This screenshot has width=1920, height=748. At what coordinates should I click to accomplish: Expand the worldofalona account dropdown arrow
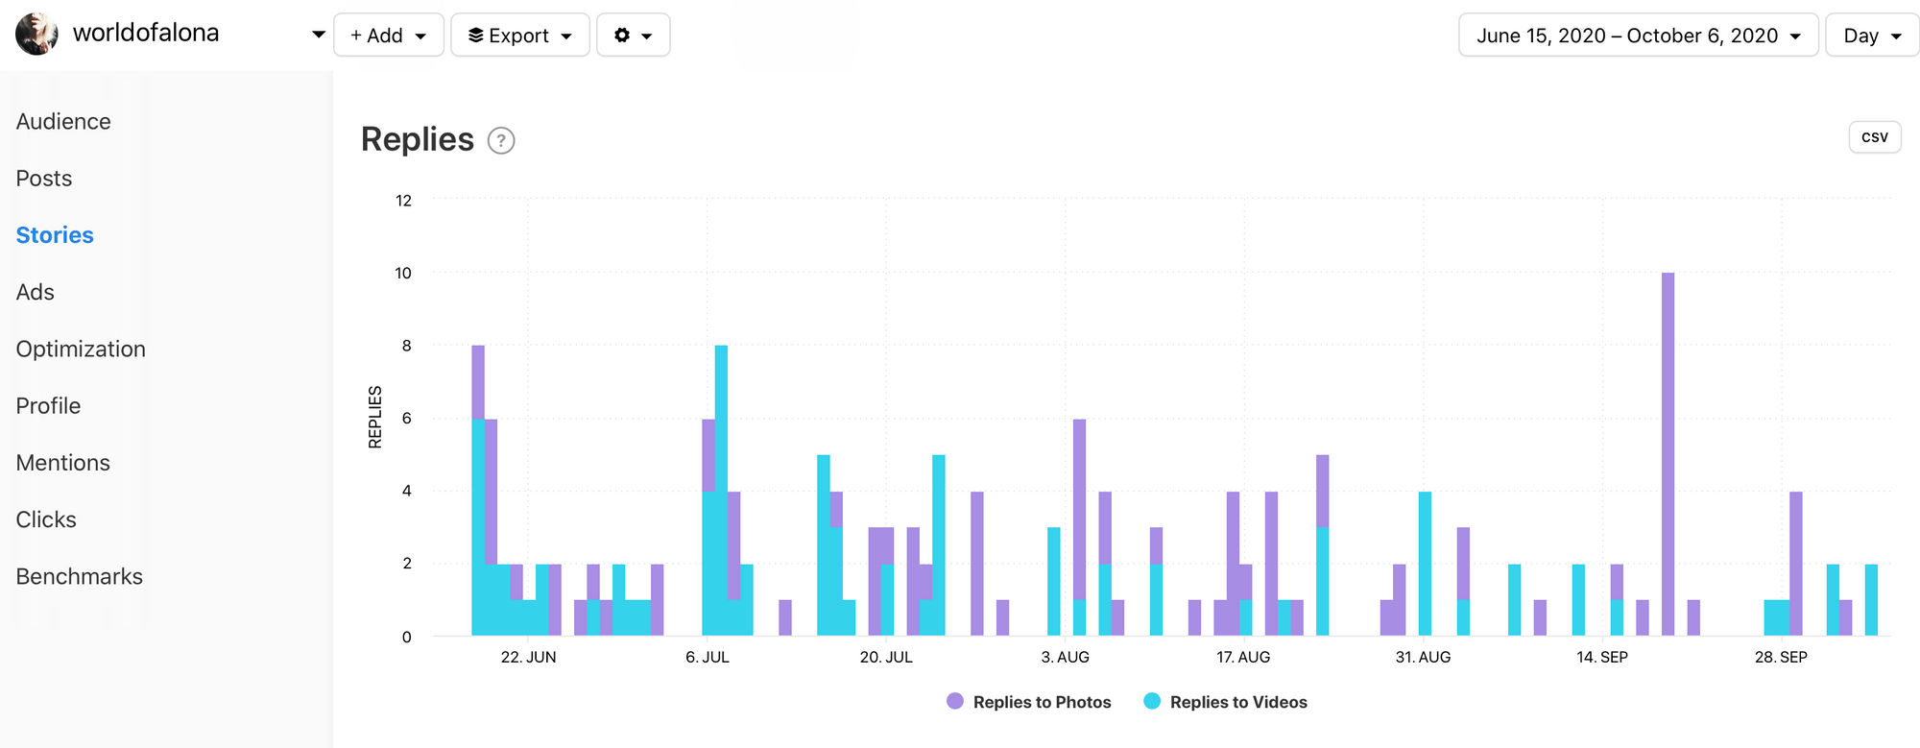[x=318, y=36]
